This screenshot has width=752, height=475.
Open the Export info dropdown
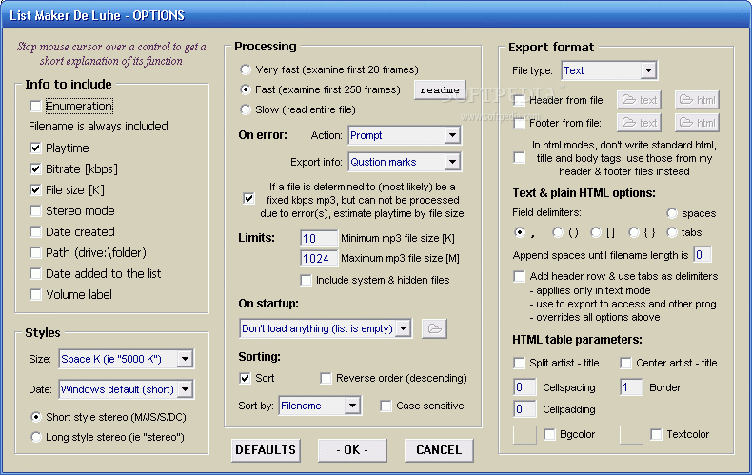(452, 162)
